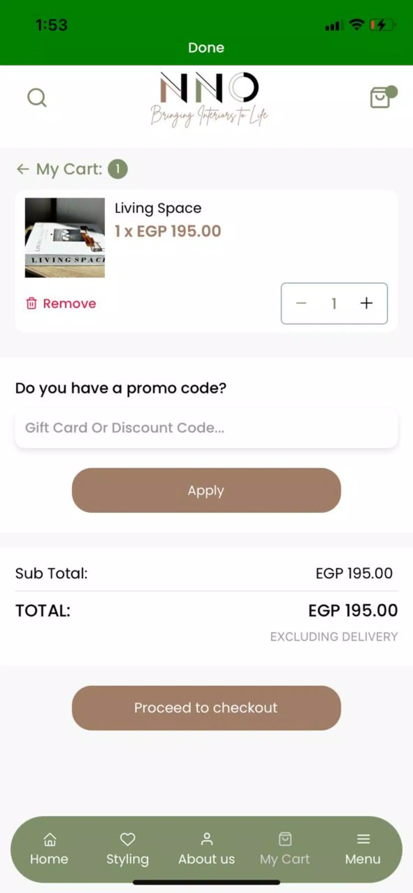Proceed to checkout
The height and width of the screenshot is (893, 413).
coord(206,708)
